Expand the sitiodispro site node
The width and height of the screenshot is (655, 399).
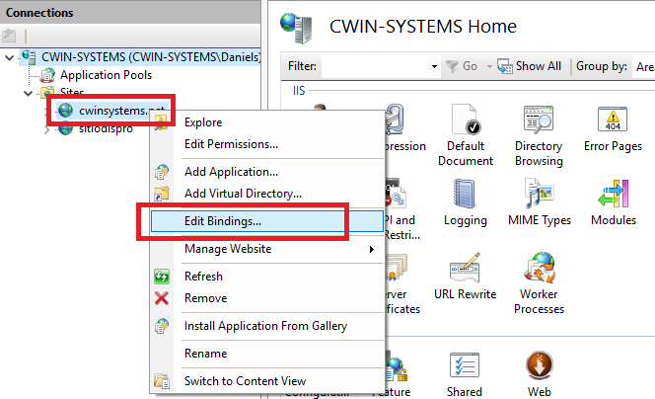pyautogui.click(x=47, y=129)
